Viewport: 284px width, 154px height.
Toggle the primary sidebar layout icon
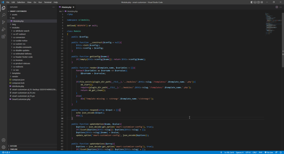[x=252, y=2]
